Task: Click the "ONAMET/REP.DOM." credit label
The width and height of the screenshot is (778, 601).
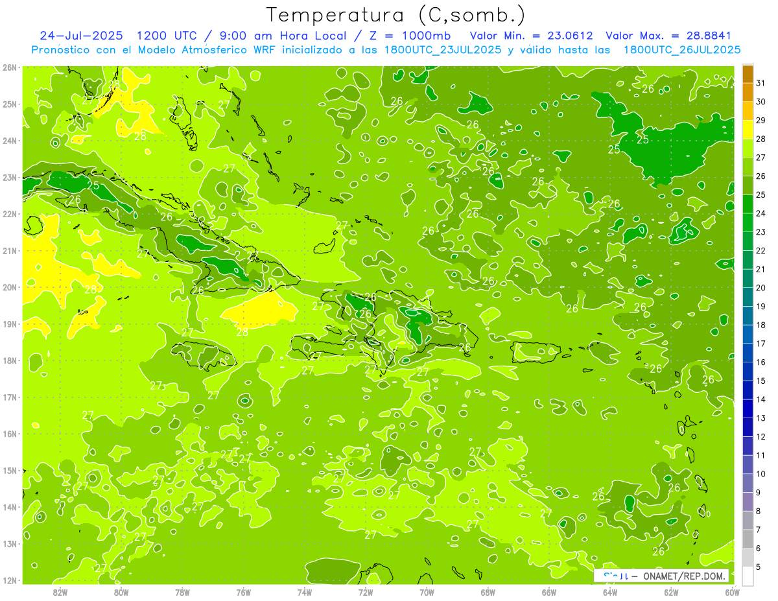Action: (685, 576)
